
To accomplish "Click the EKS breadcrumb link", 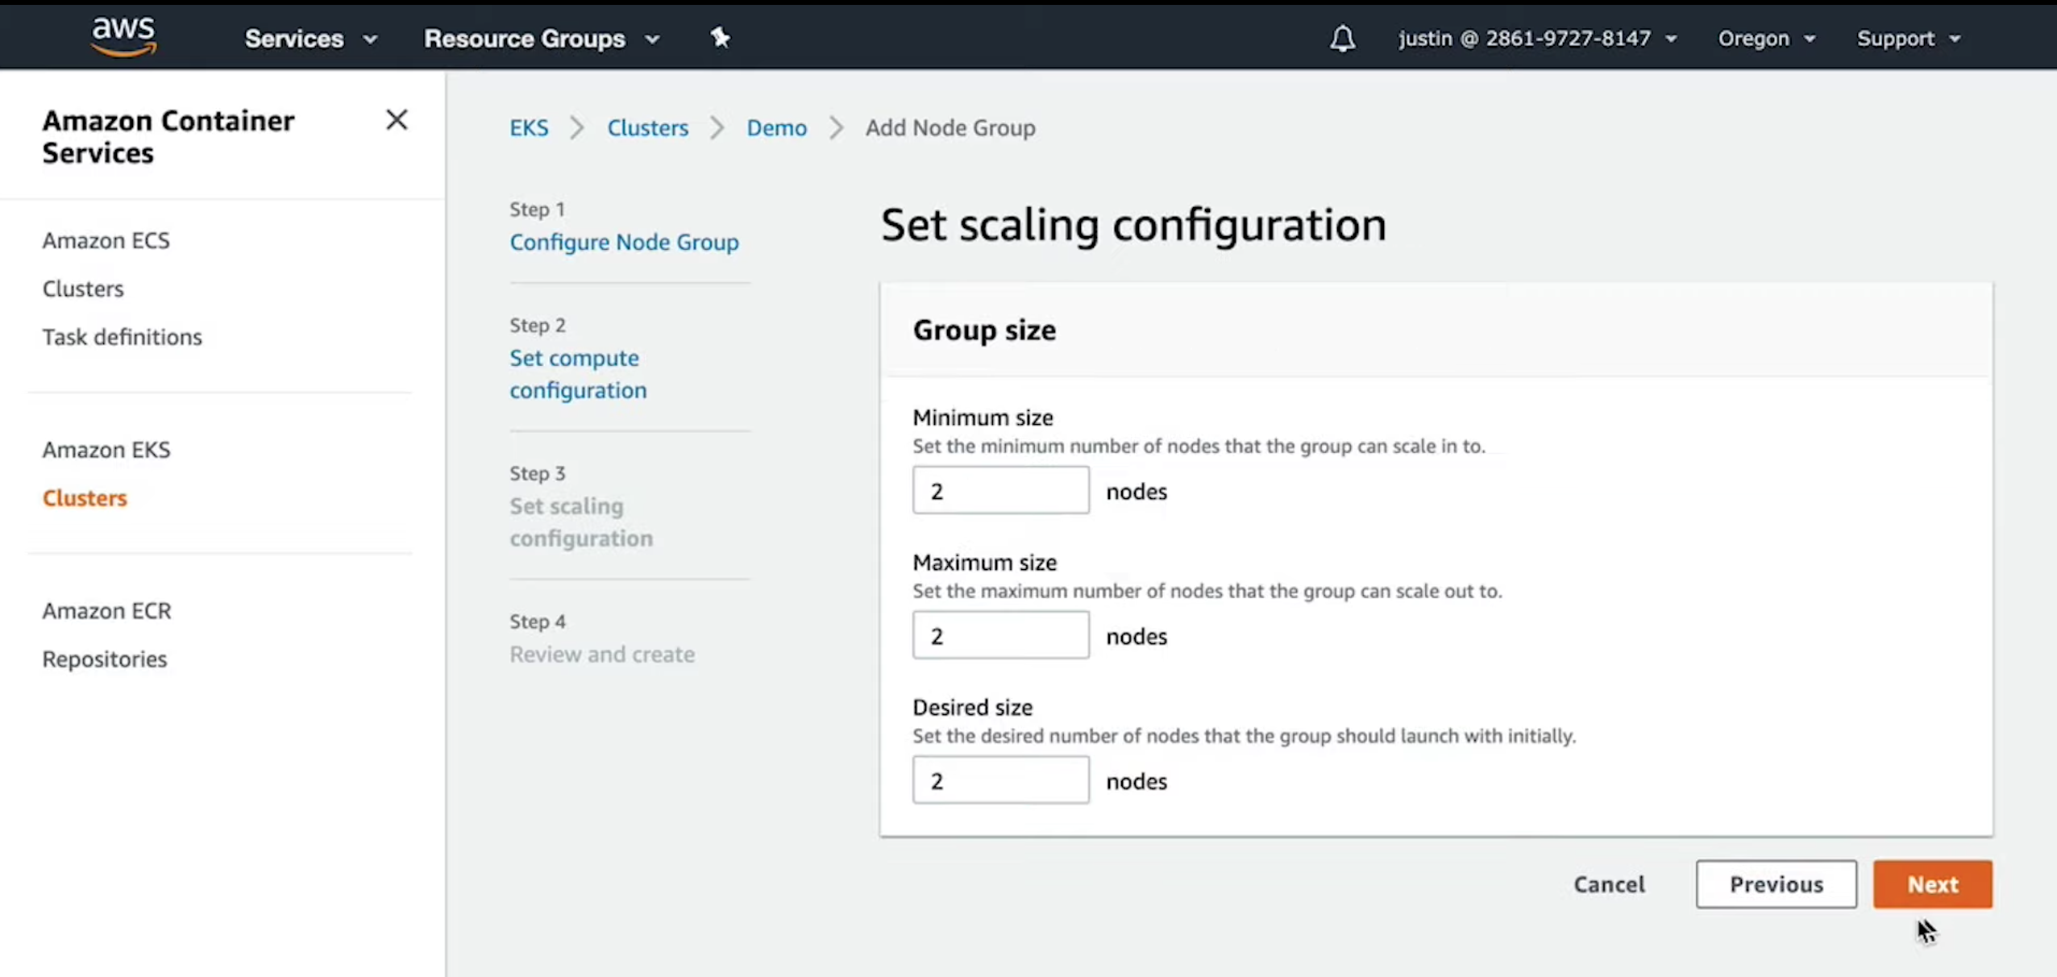I will (529, 127).
